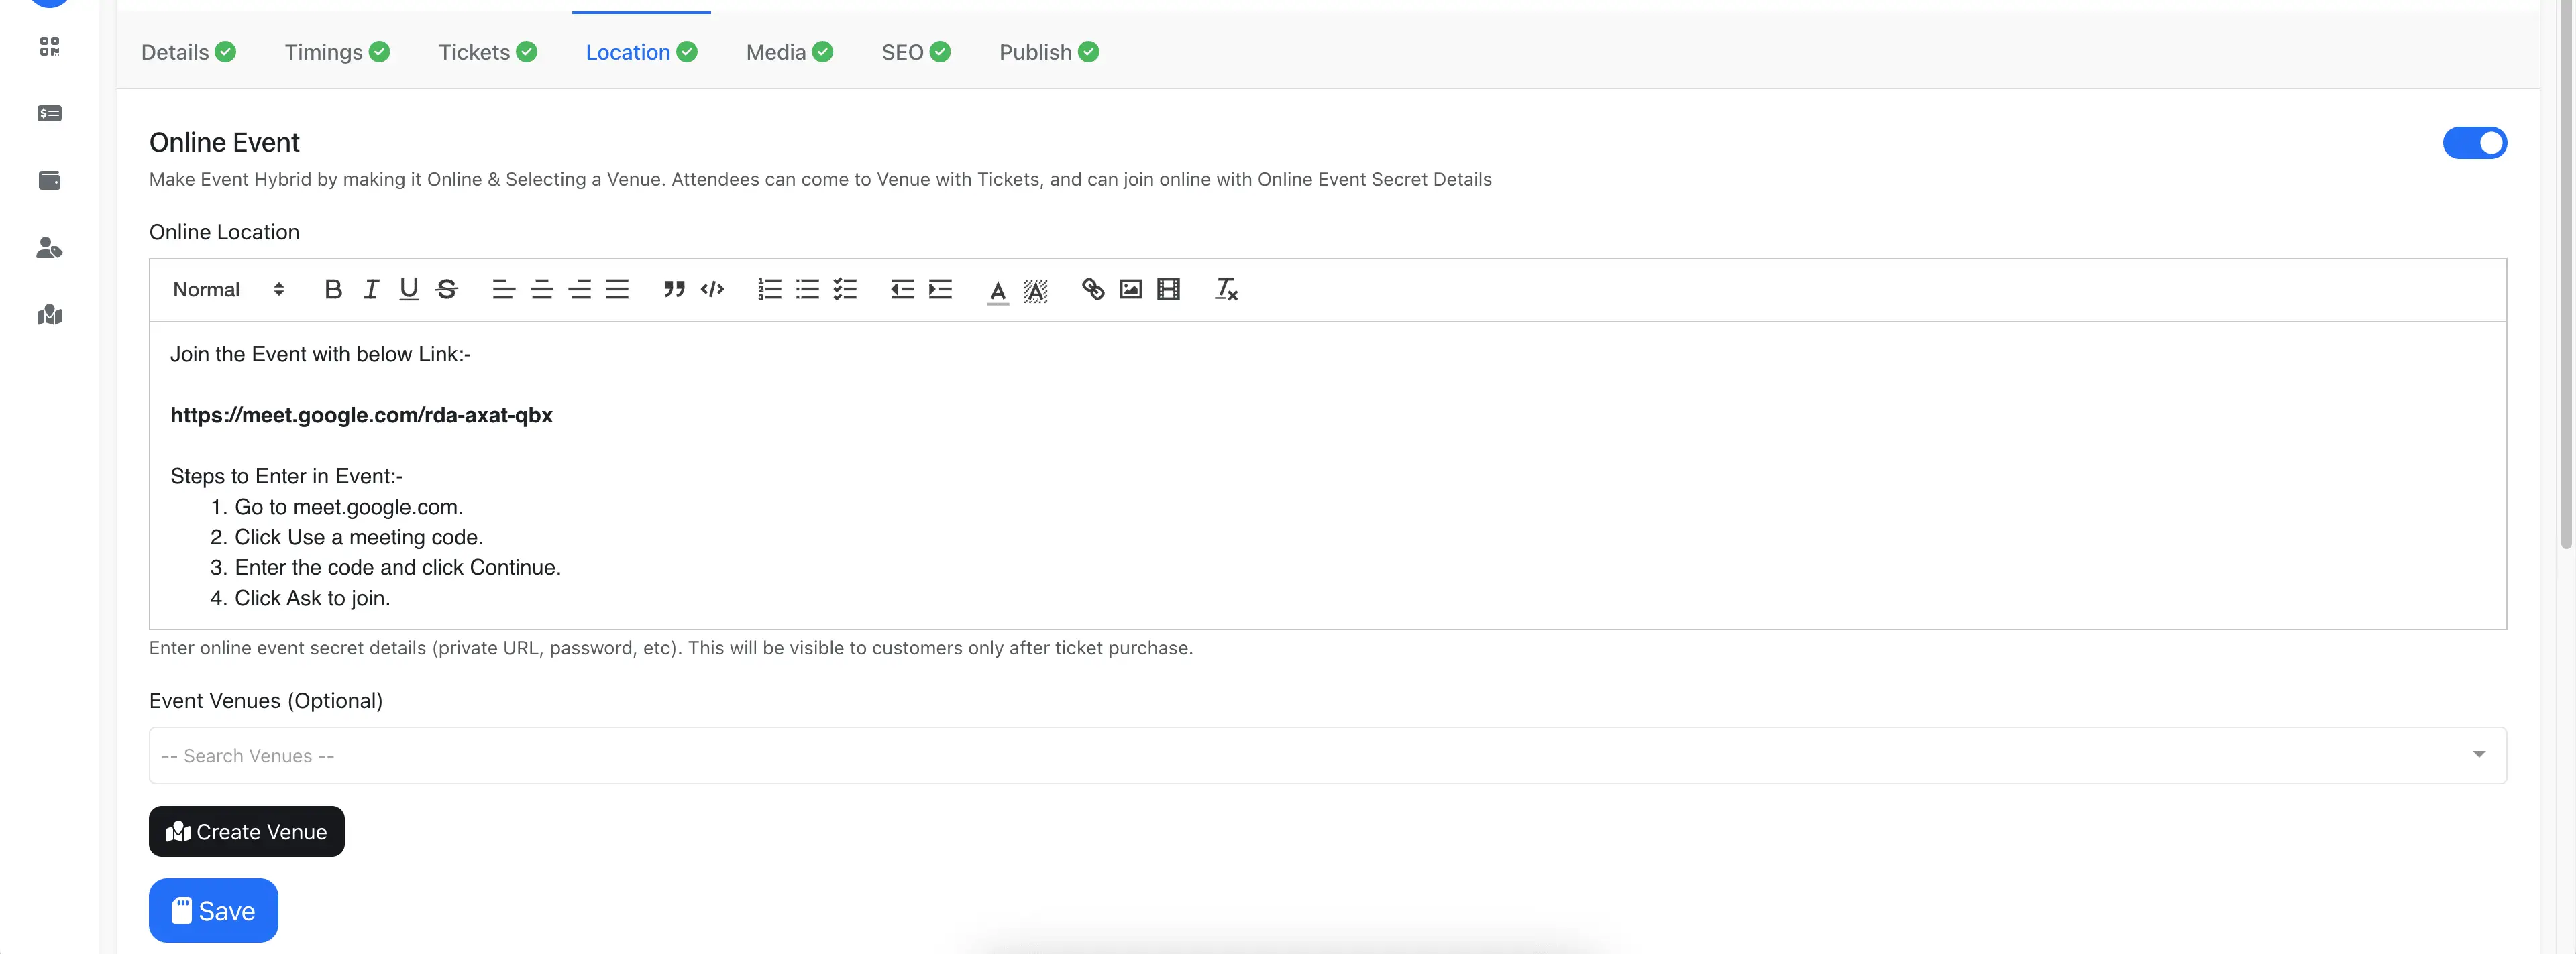2576x954 pixels.
Task: Toggle underline text formatting
Action: point(409,290)
